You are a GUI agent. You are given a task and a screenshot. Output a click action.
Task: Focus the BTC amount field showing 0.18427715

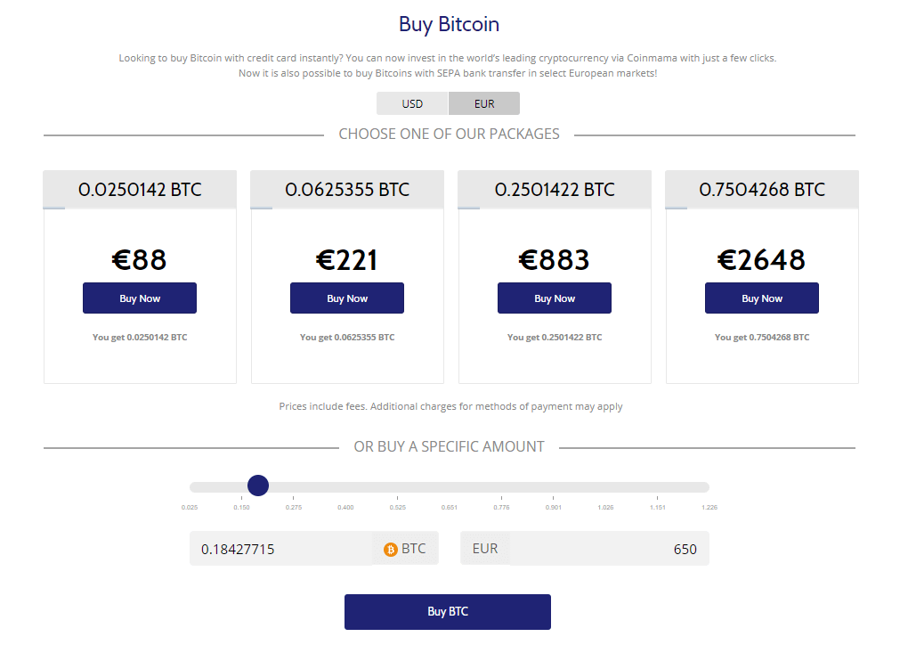280,549
